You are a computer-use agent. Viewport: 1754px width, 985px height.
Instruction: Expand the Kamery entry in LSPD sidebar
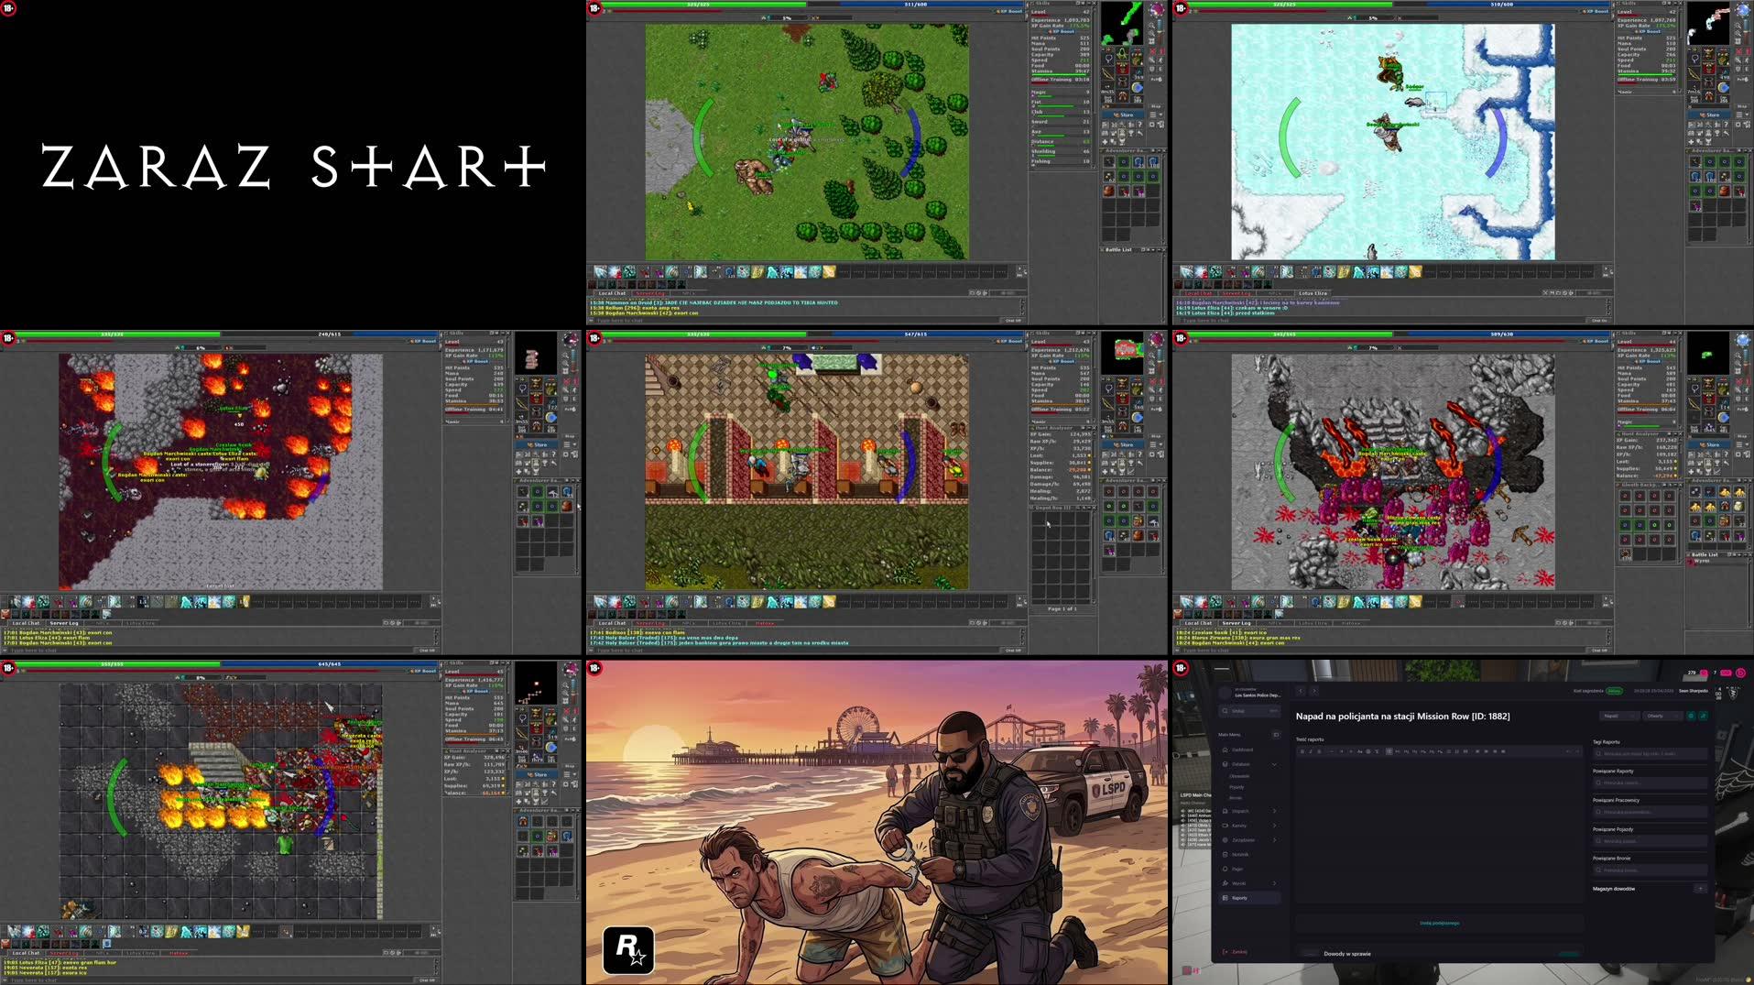click(1249, 826)
